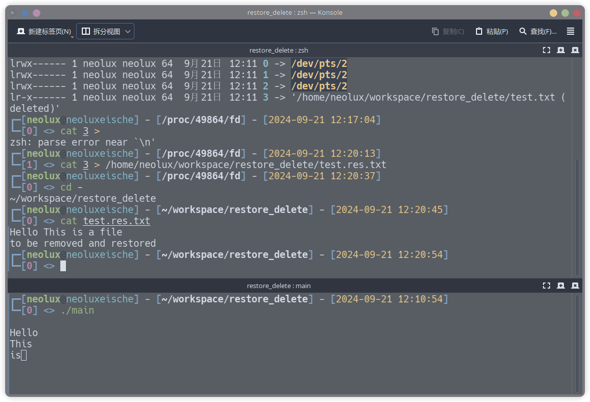Close the restore_delete : zsh pane

[x=575, y=50]
